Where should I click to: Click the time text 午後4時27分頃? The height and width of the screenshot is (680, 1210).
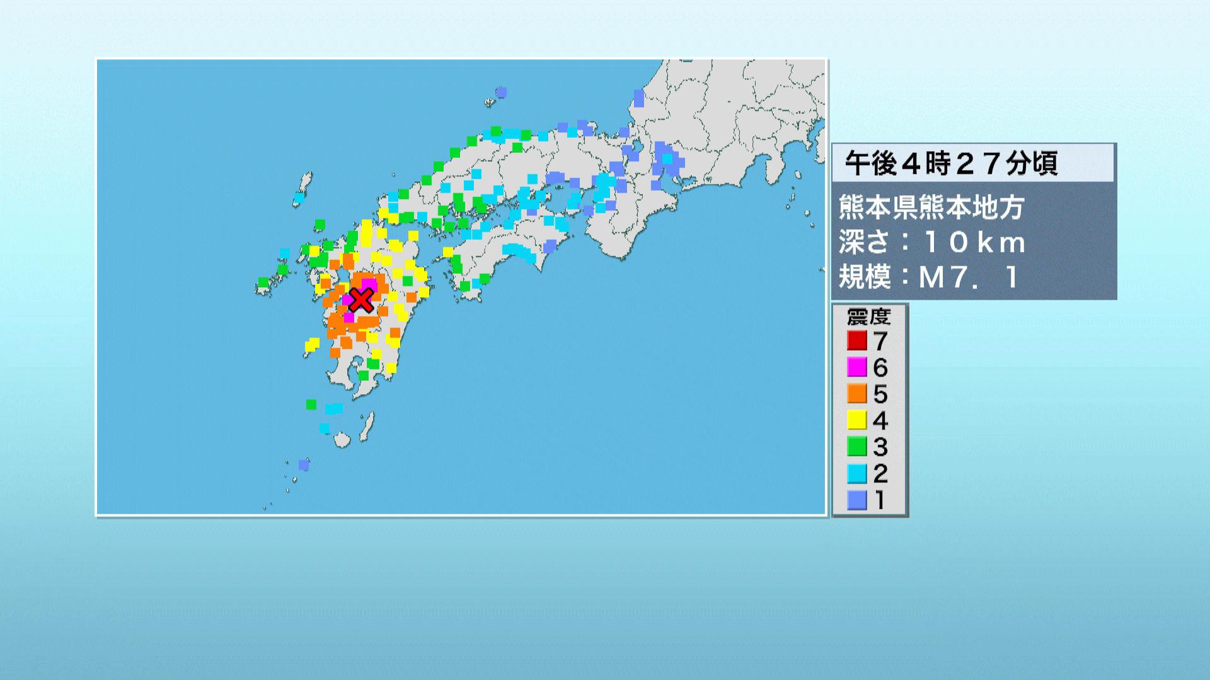pyautogui.click(x=951, y=164)
